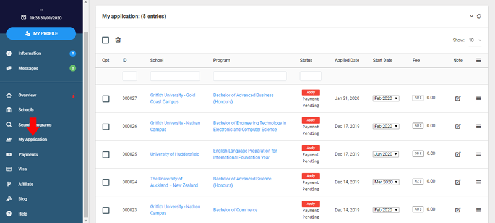This screenshot has height=223, width=495.
Task: Open English Language Preparation program link
Action: [245, 154]
